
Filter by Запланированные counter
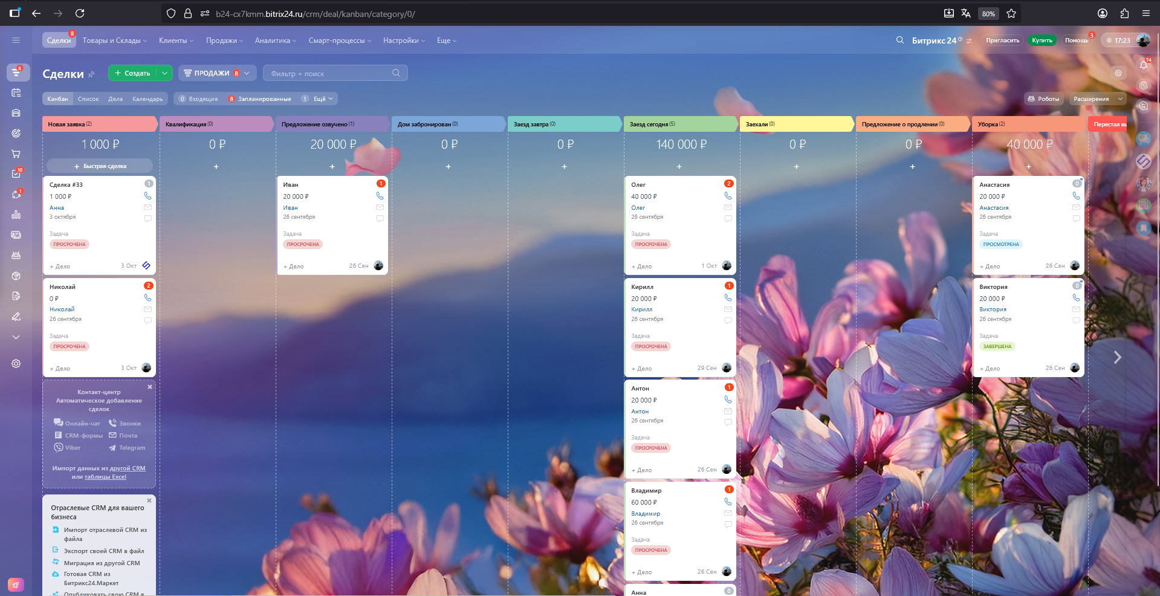(x=259, y=99)
